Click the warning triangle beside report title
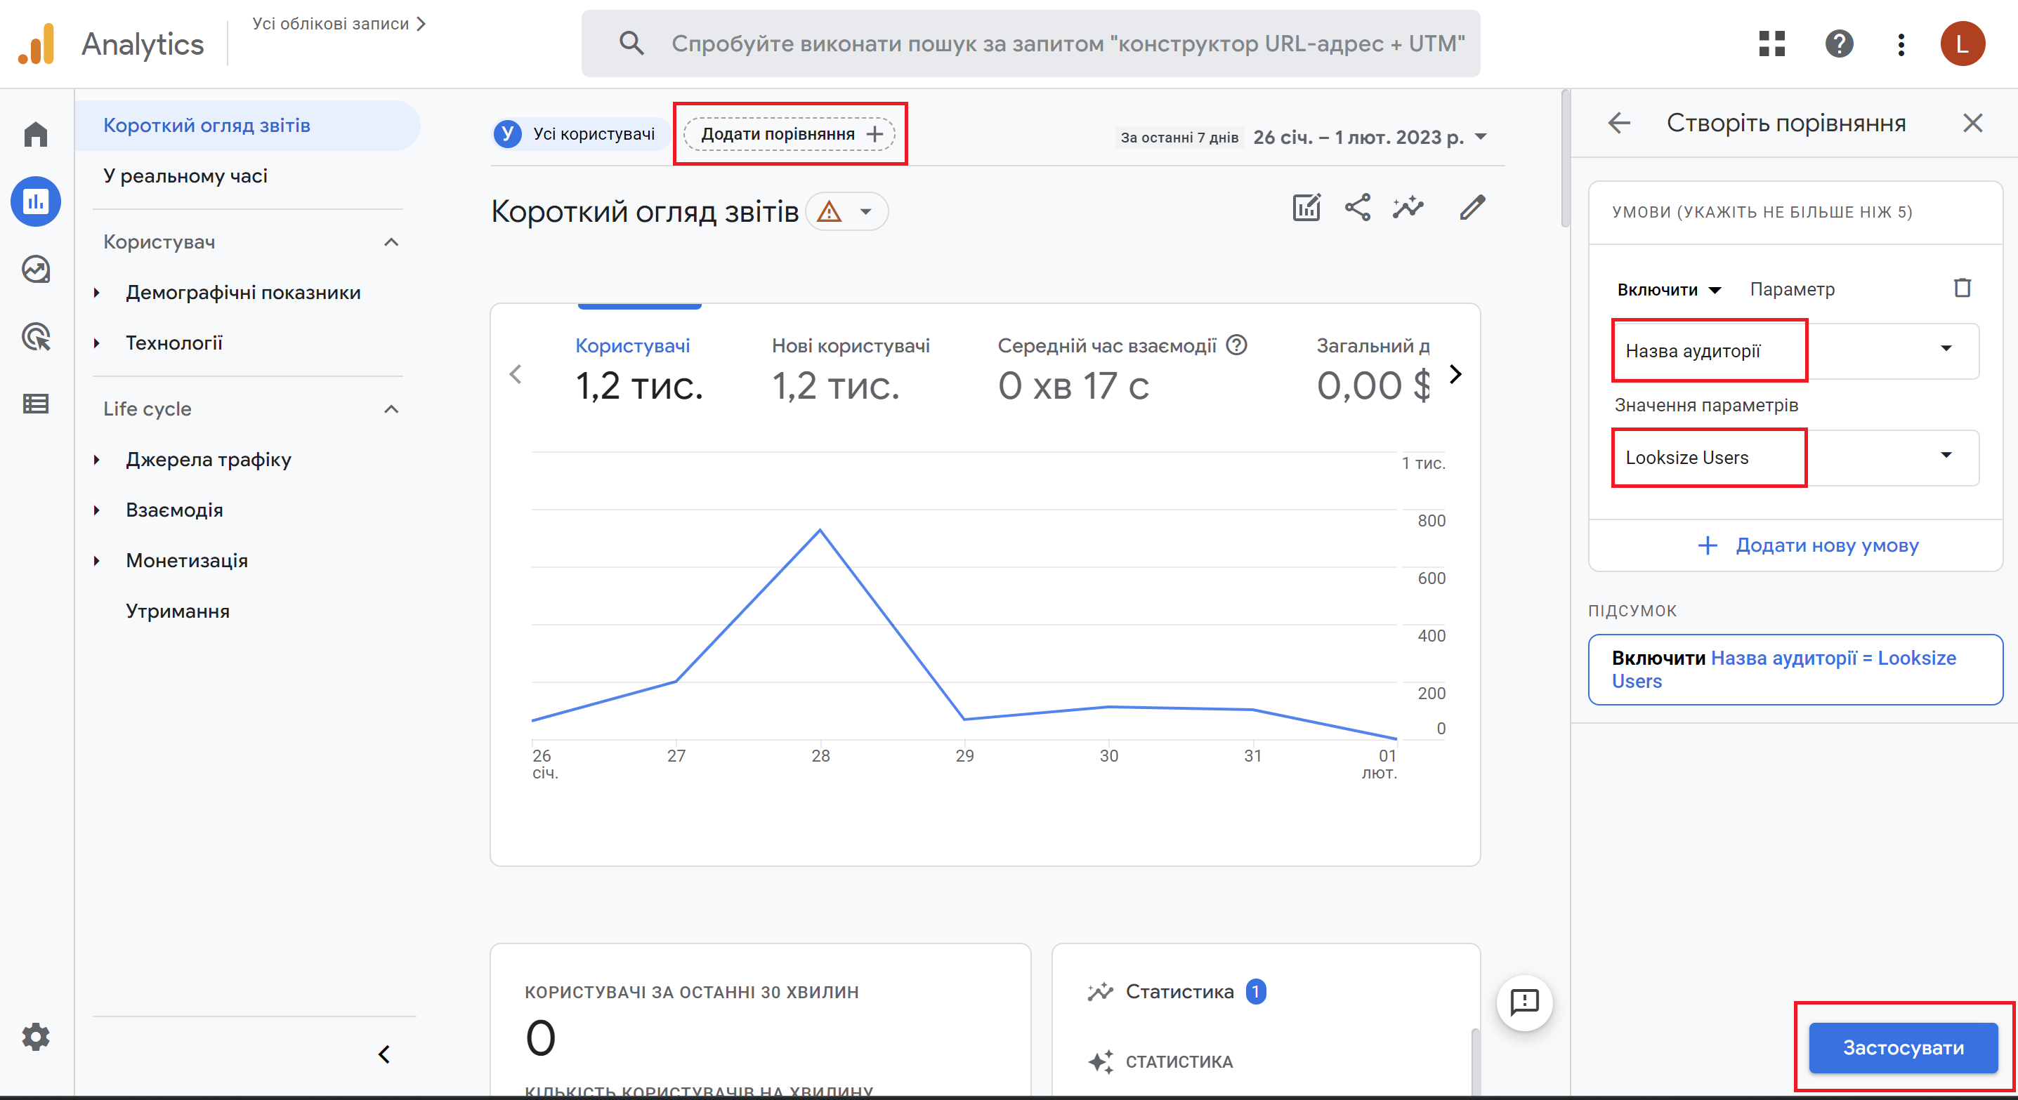The height and width of the screenshot is (1100, 2018). [829, 211]
